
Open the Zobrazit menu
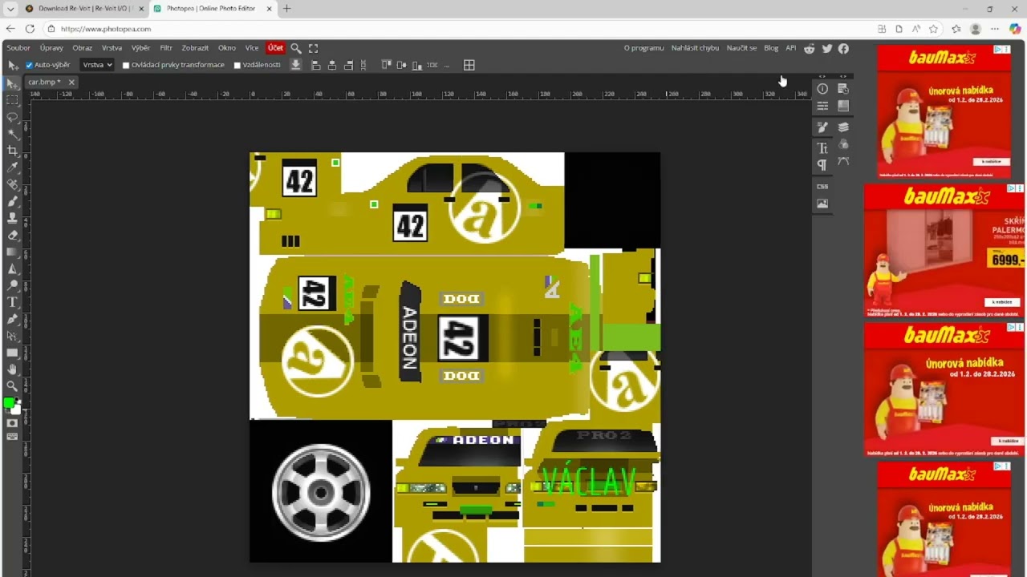(195, 48)
